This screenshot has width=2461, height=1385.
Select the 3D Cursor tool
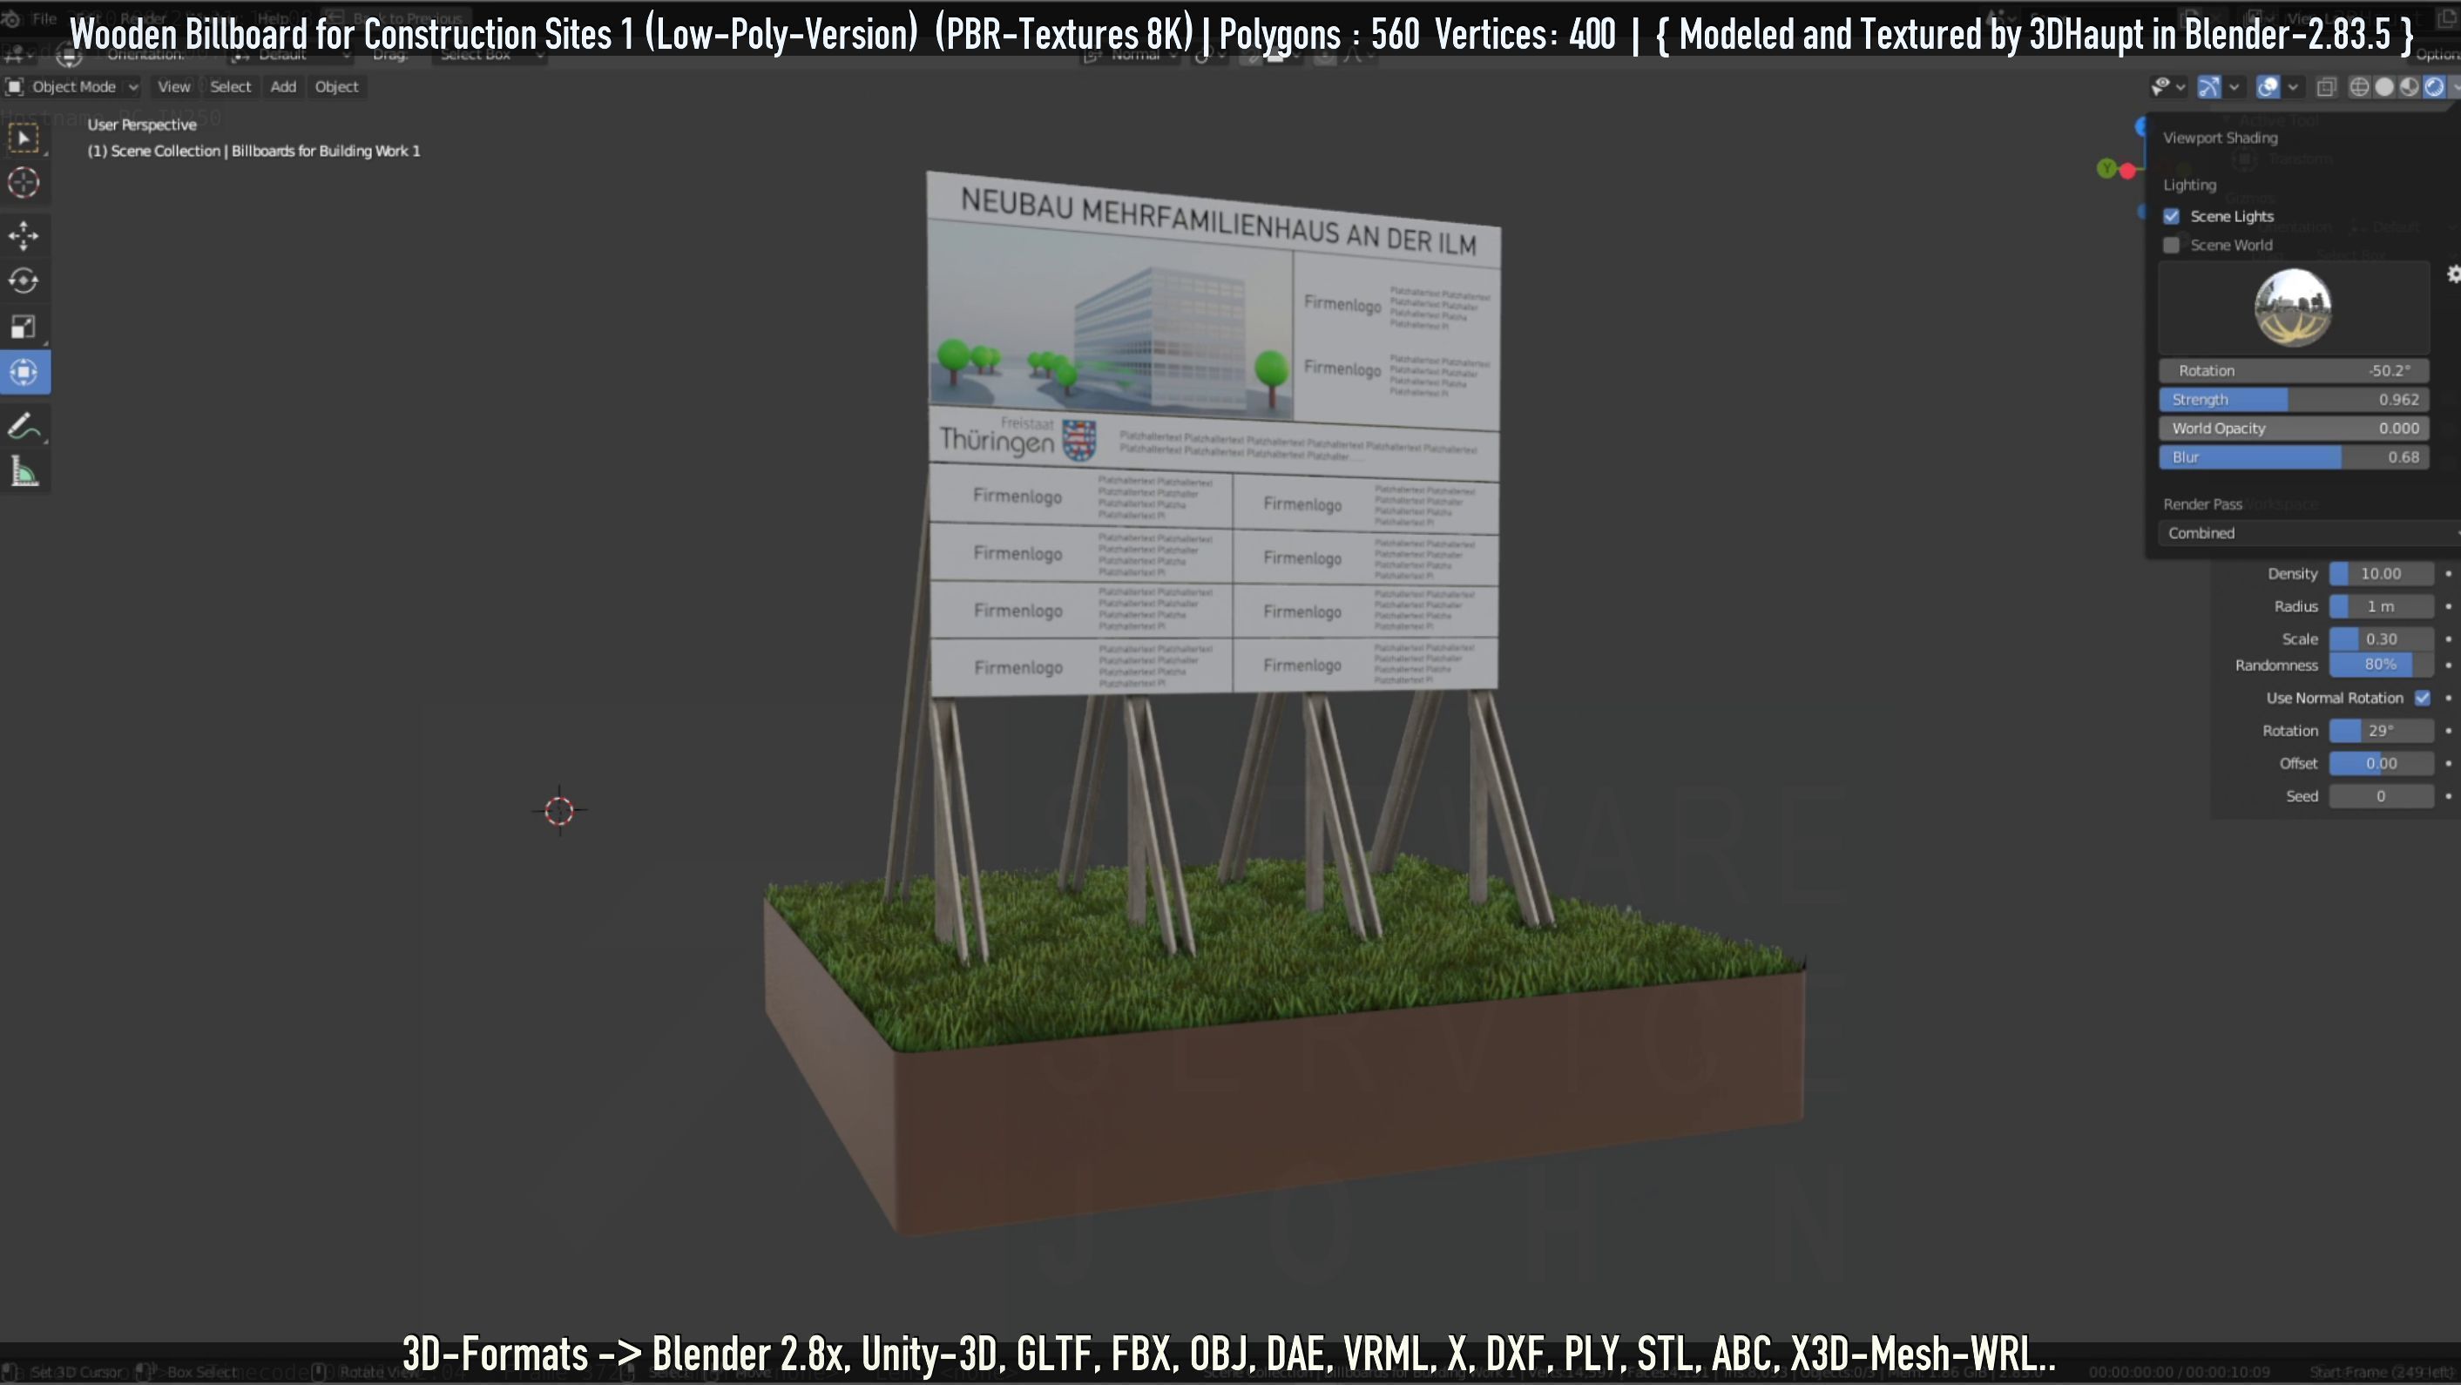point(24,182)
